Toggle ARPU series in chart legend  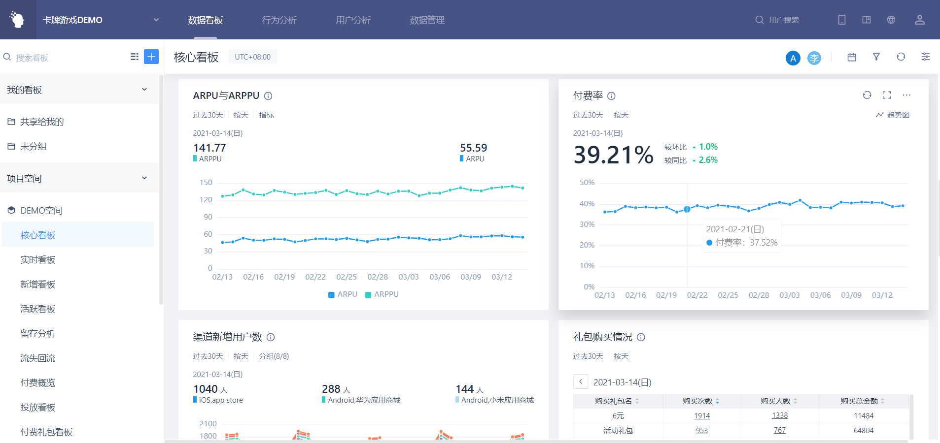pos(343,294)
